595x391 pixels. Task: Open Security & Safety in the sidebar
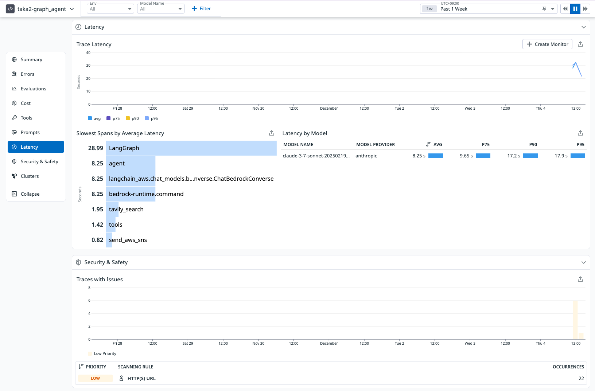pyautogui.click(x=36, y=161)
